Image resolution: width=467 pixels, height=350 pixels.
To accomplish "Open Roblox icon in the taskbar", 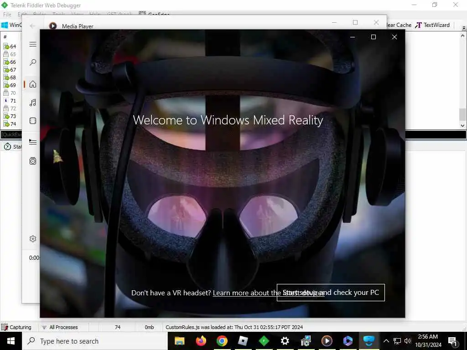I will pyautogui.click(x=243, y=341).
